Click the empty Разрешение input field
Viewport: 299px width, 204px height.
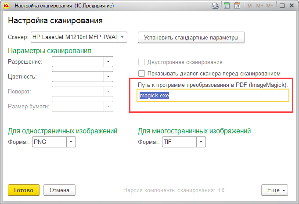pyautogui.click(x=78, y=62)
